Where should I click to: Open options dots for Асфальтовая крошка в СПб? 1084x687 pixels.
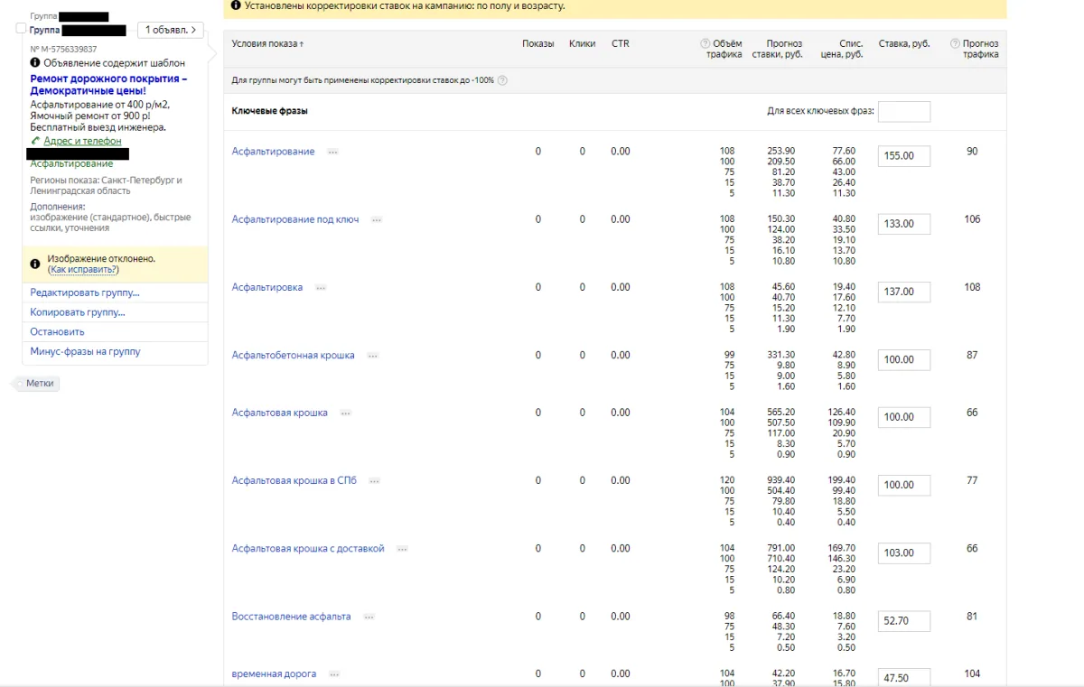click(x=375, y=481)
